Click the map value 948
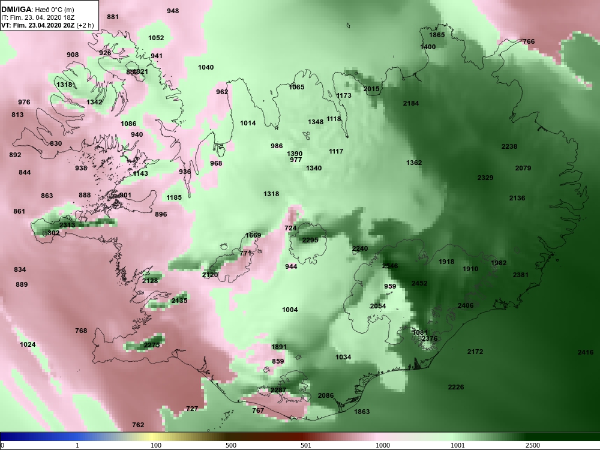Viewport: 600px width, 450px height. [173, 11]
